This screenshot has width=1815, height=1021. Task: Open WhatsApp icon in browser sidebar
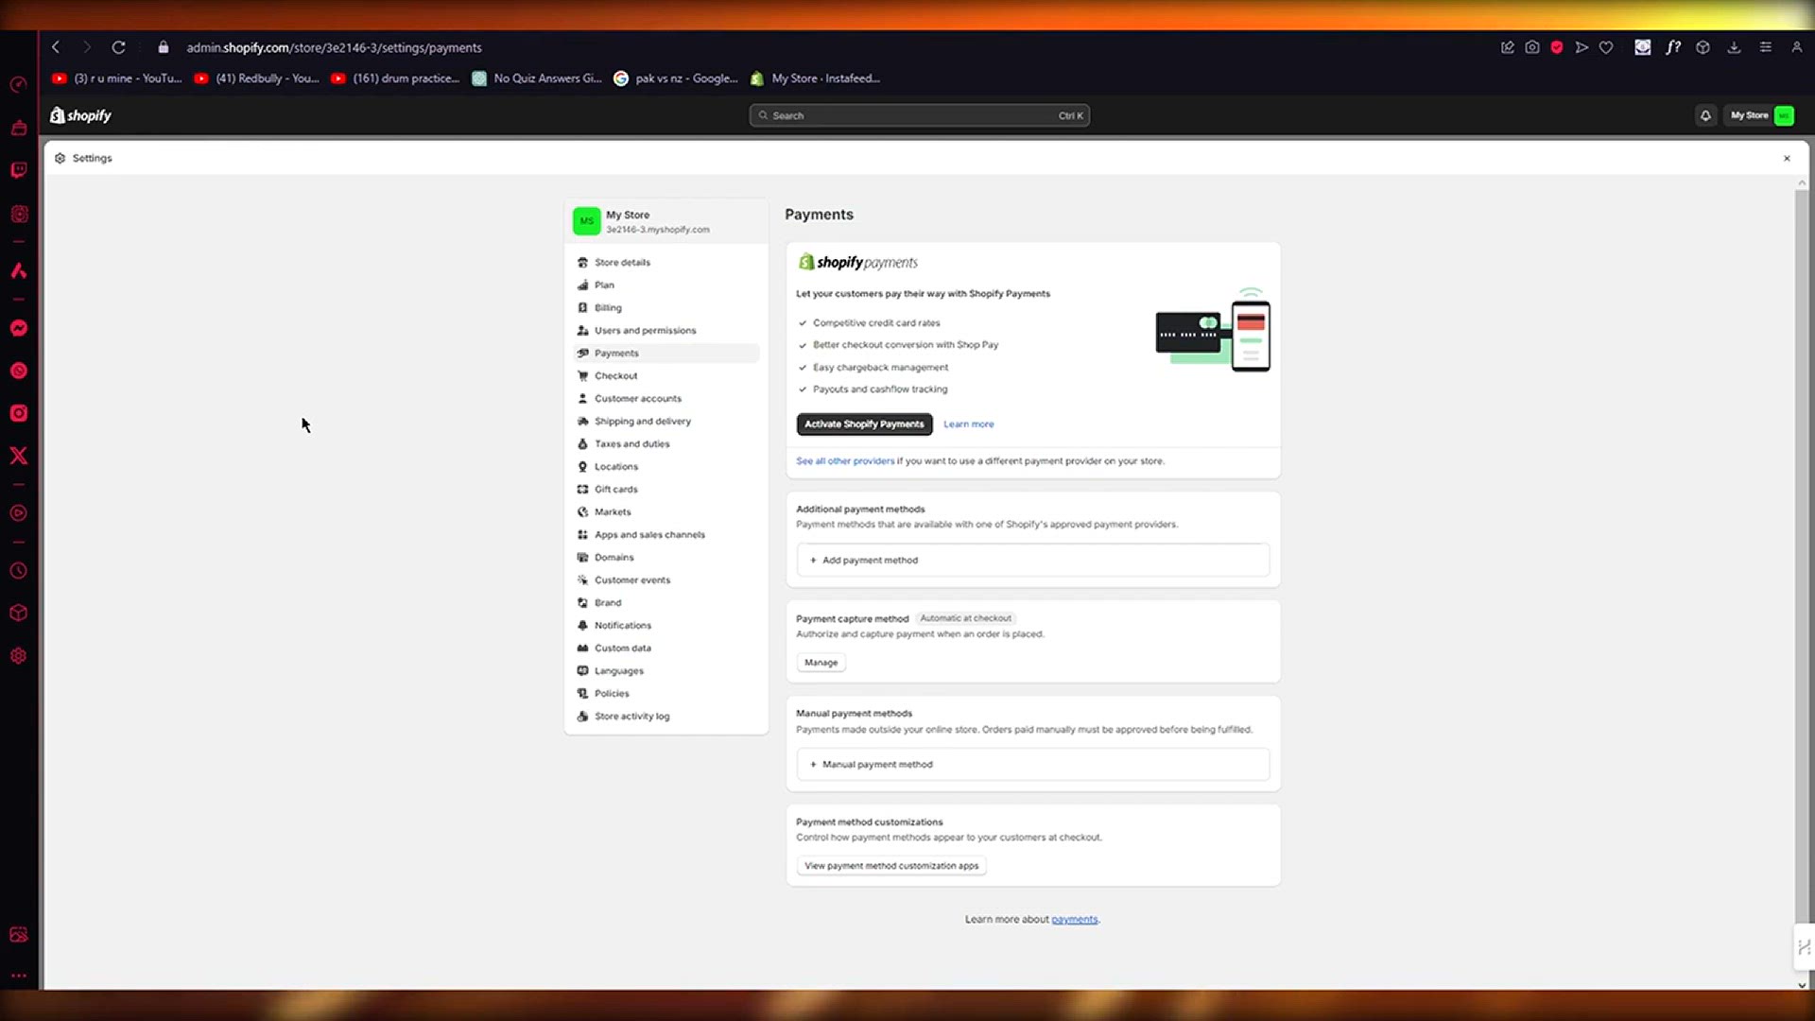[19, 371]
